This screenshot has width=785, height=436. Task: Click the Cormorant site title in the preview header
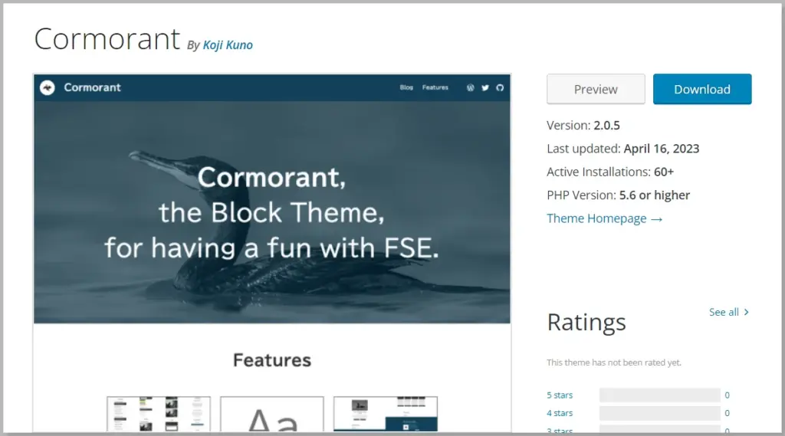[x=92, y=87]
